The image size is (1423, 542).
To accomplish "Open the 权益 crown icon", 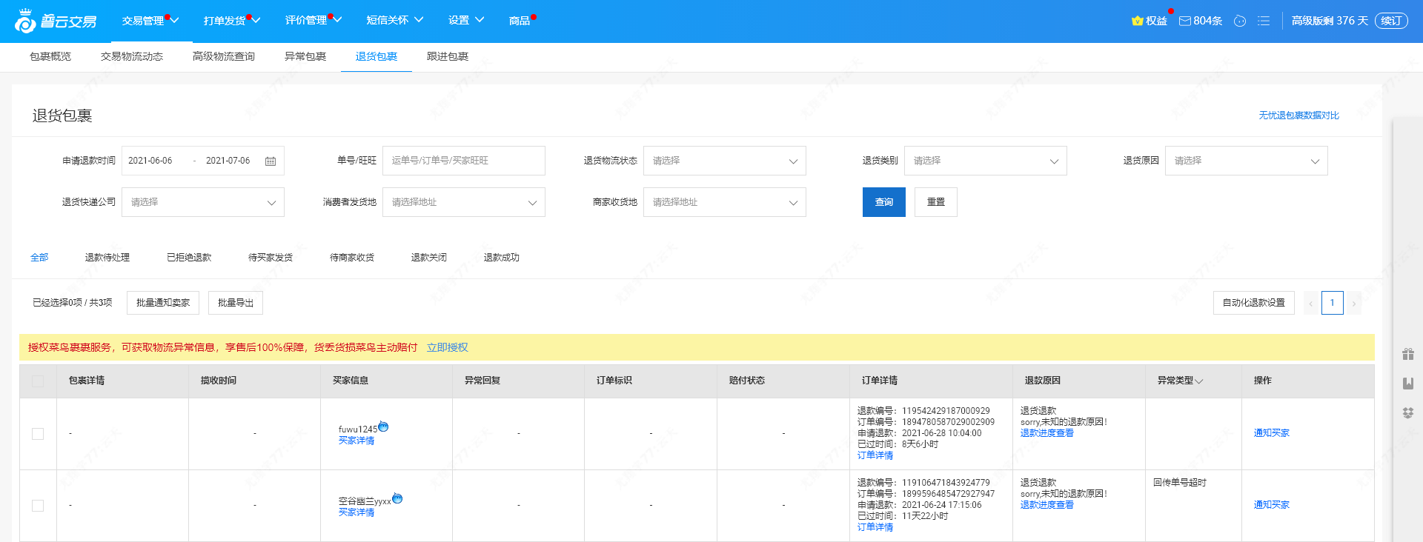I will [x=1137, y=21].
